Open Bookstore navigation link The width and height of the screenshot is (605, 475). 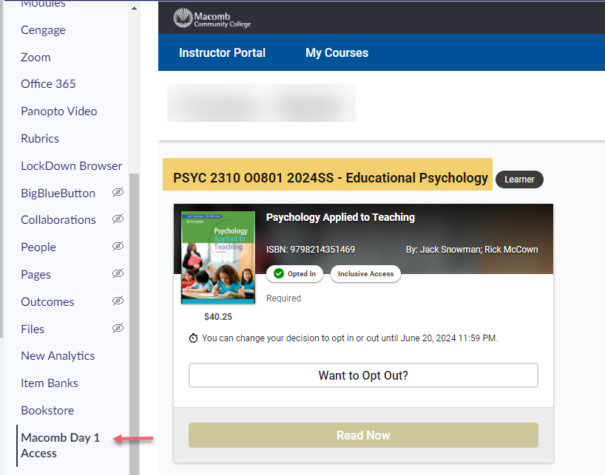click(x=47, y=411)
